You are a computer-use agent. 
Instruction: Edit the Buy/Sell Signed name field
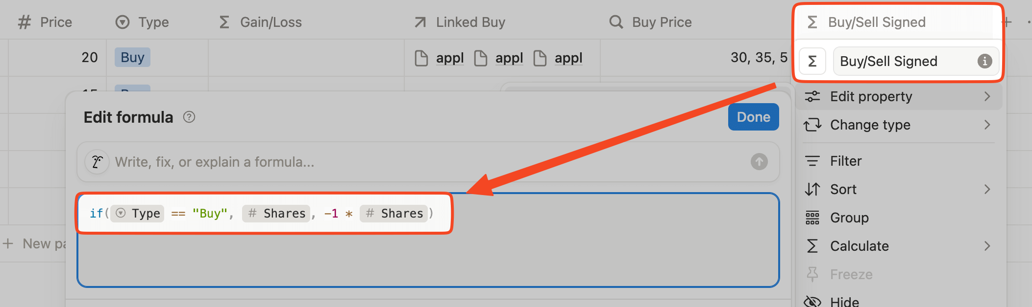pyautogui.click(x=907, y=61)
